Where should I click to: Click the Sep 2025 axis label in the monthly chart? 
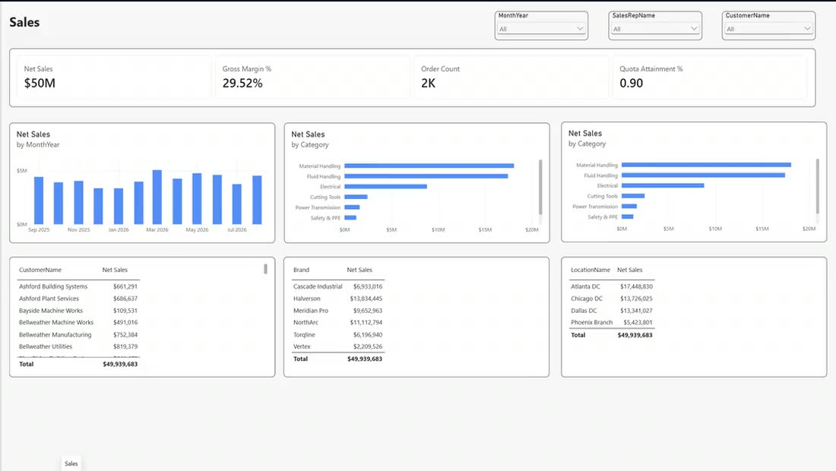[39, 229]
